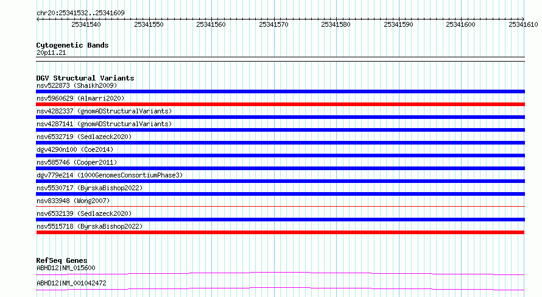This screenshot has height=297, width=542.
Task: Click ruler position 25341540
Action: [86, 24]
